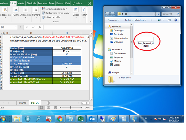Open Outlook from the taskbar
The height and width of the screenshot is (140, 186).
[92, 119]
